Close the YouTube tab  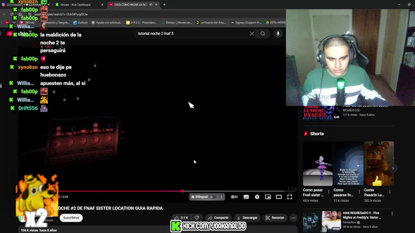point(156,5)
